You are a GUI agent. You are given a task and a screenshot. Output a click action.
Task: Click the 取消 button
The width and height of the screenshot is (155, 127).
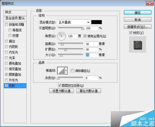137,20
